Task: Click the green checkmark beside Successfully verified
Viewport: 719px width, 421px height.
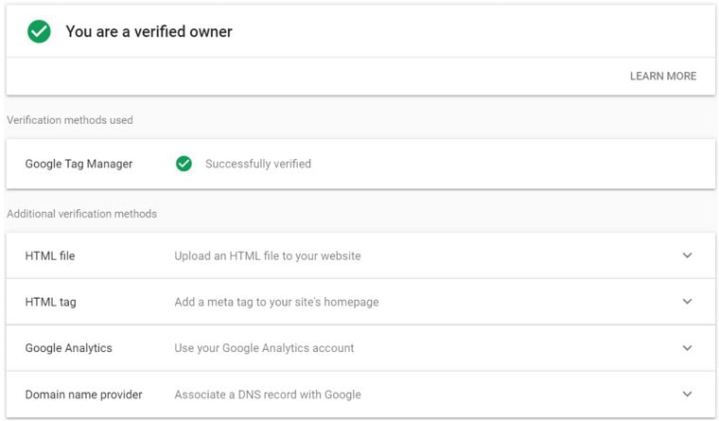Action: (184, 164)
